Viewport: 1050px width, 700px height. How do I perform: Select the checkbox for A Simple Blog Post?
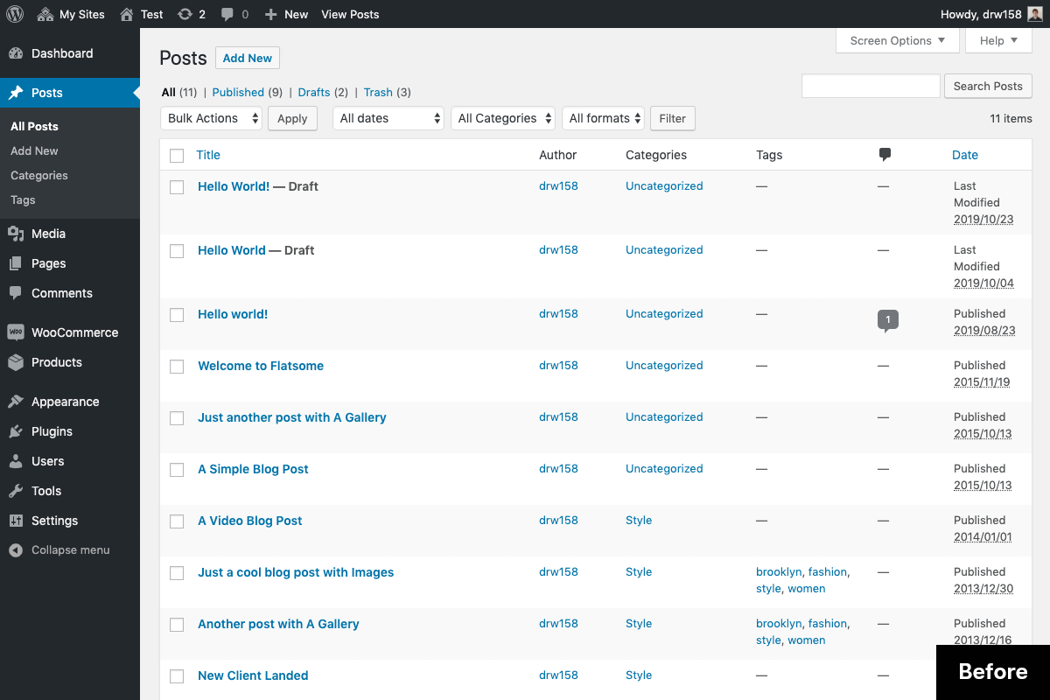point(176,469)
